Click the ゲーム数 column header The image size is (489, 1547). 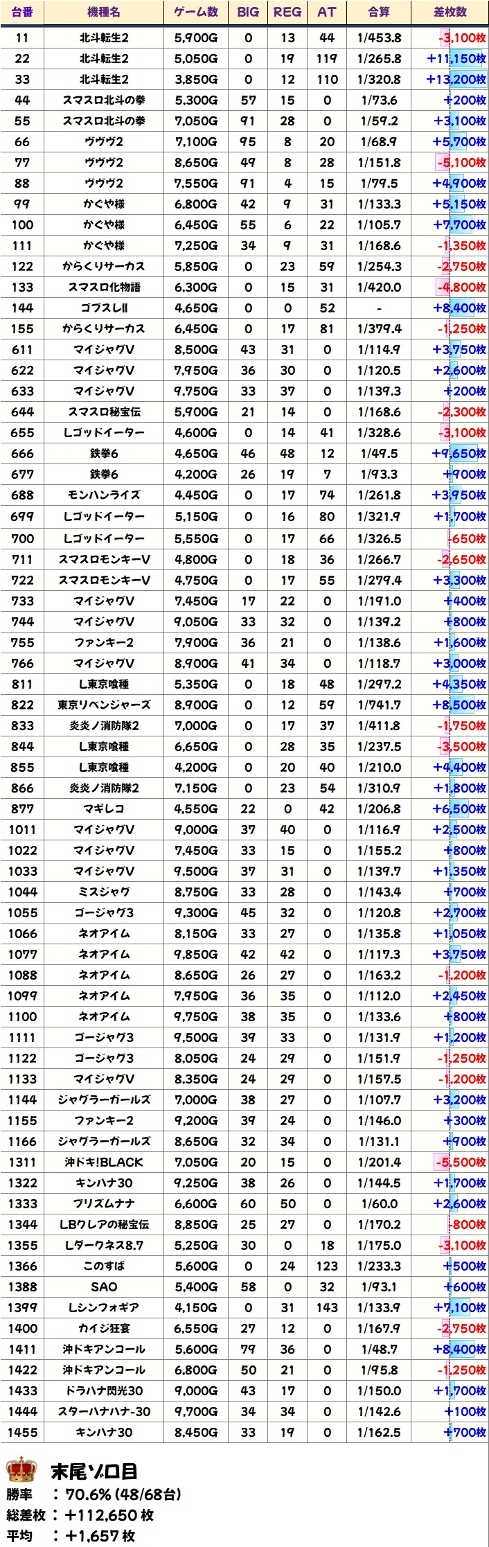click(x=196, y=12)
